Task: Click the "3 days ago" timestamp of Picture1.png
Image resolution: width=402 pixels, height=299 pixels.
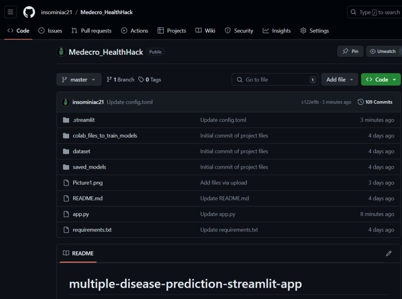Action: [x=381, y=183]
